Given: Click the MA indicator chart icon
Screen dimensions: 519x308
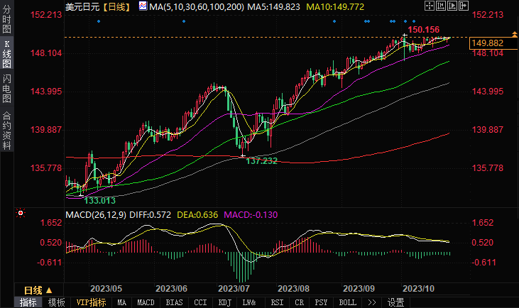Looking at the screenshot, I should pyautogui.click(x=143, y=7).
